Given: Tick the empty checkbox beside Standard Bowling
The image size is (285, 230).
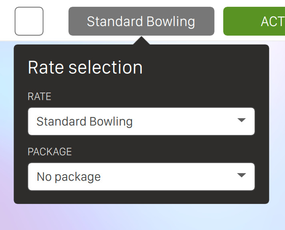Looking at the screenshot, I should (x=29, y=21).
